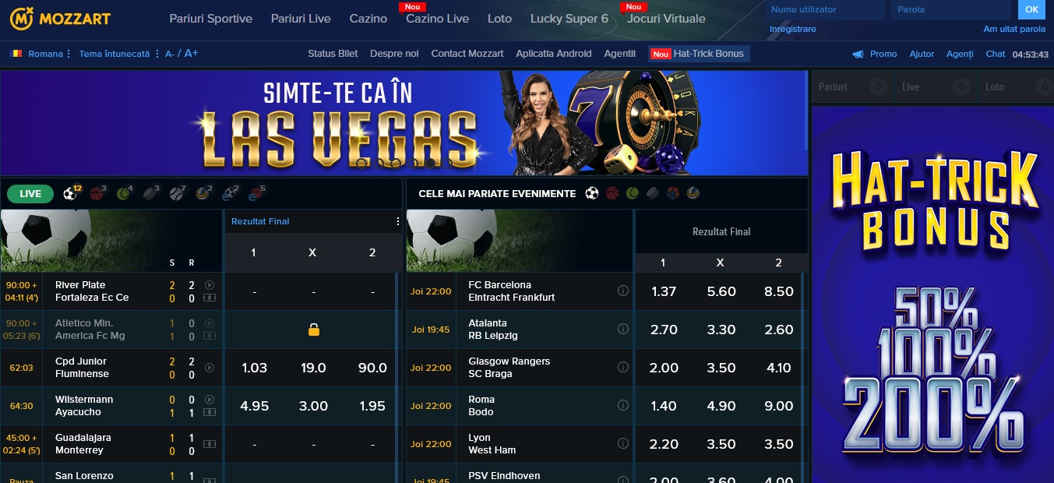Image resolution: width=1054 pixels, height=483 pixels.
Task: Select third carousel dot on Las Vegas banner
Action: click(395, 163)
